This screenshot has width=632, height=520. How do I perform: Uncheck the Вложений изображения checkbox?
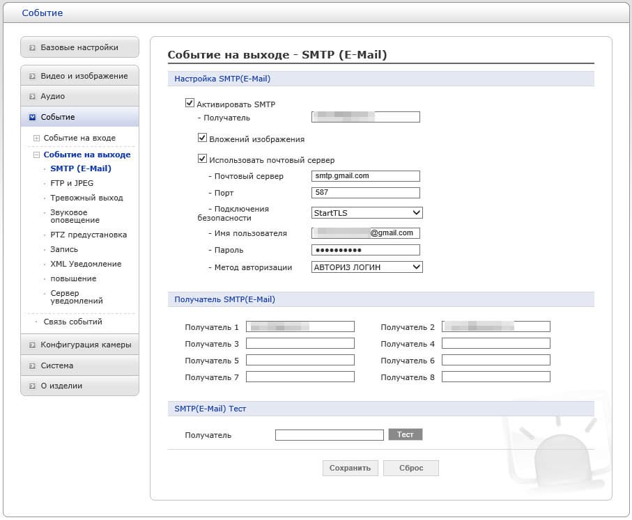pos(203,138)
